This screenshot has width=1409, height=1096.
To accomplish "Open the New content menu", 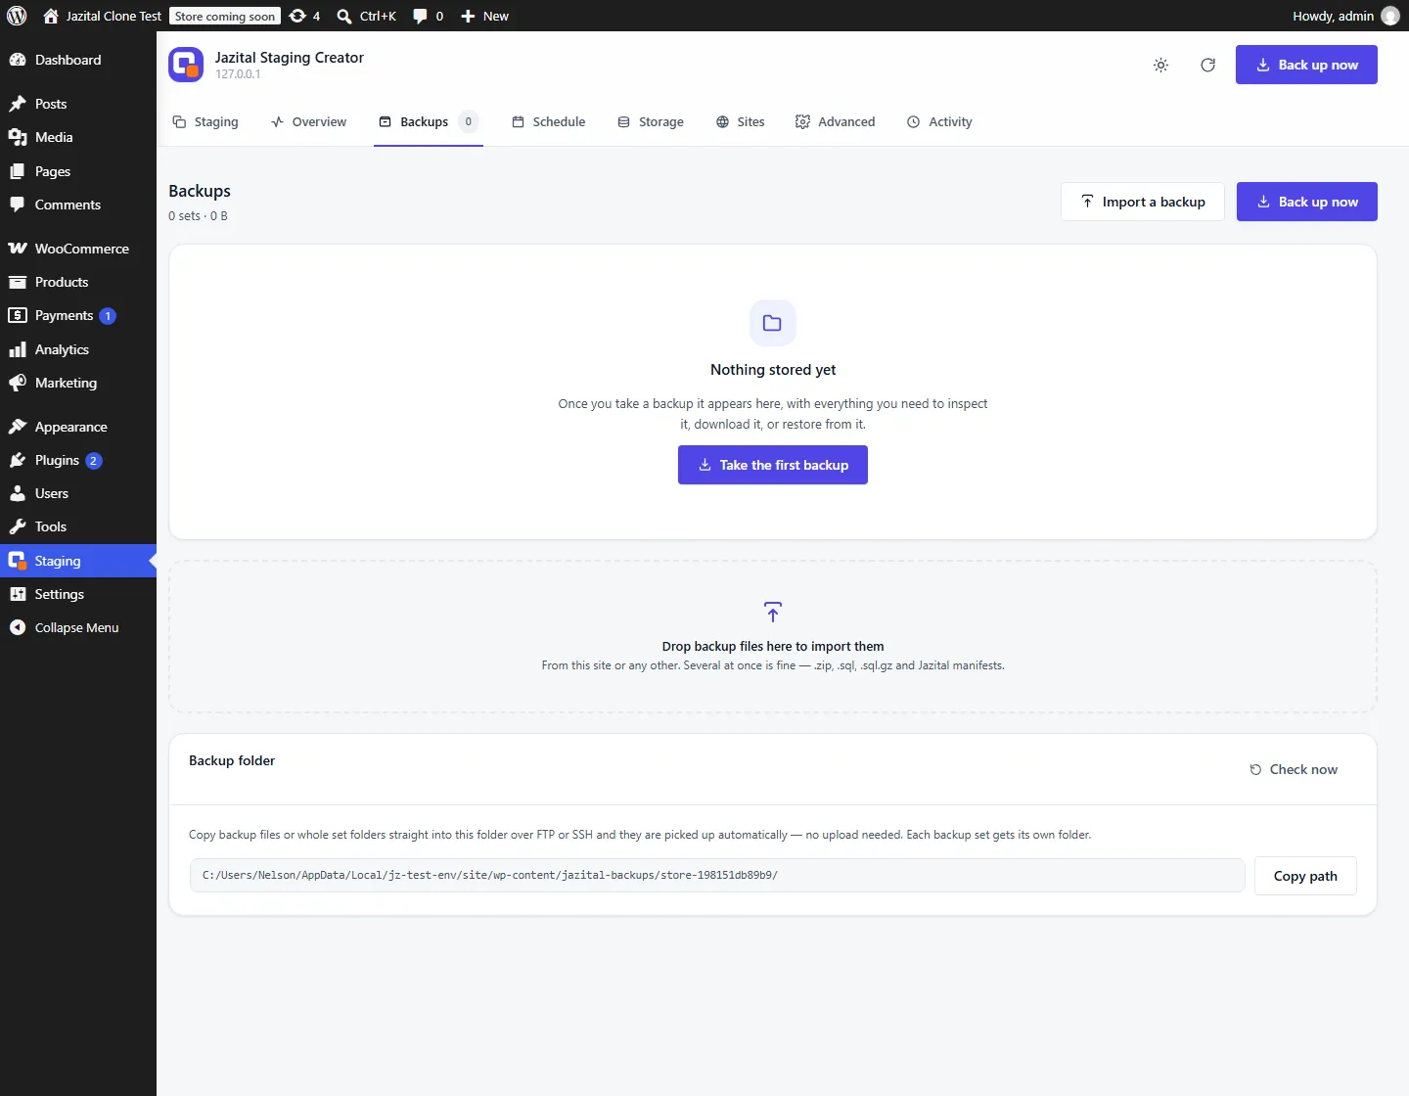I will pos(484,16).
